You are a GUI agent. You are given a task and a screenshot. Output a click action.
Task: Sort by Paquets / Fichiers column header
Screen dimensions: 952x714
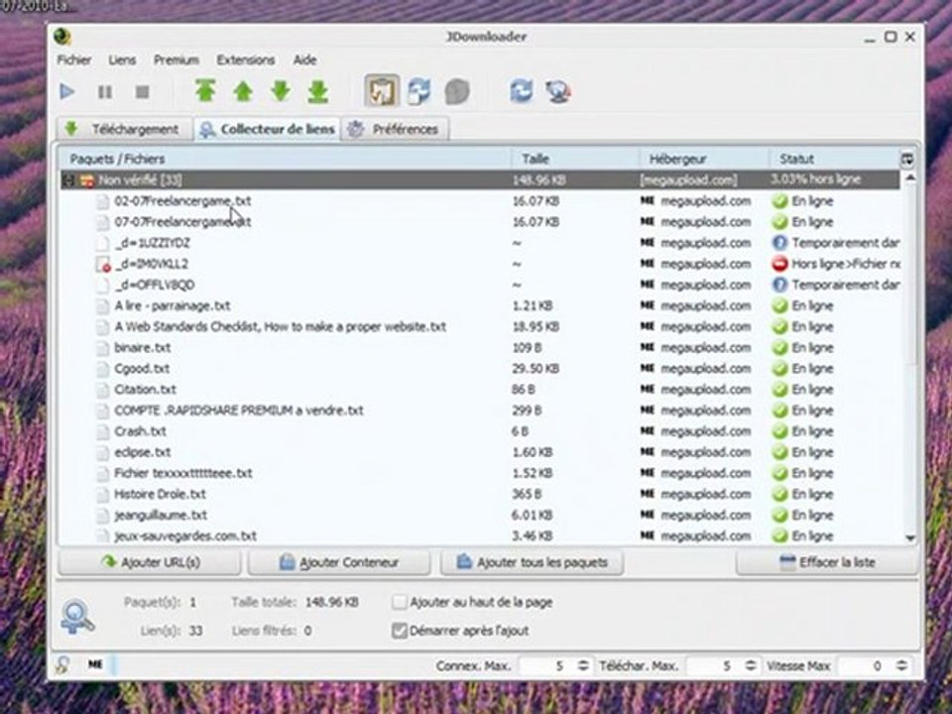click(285, 159)
